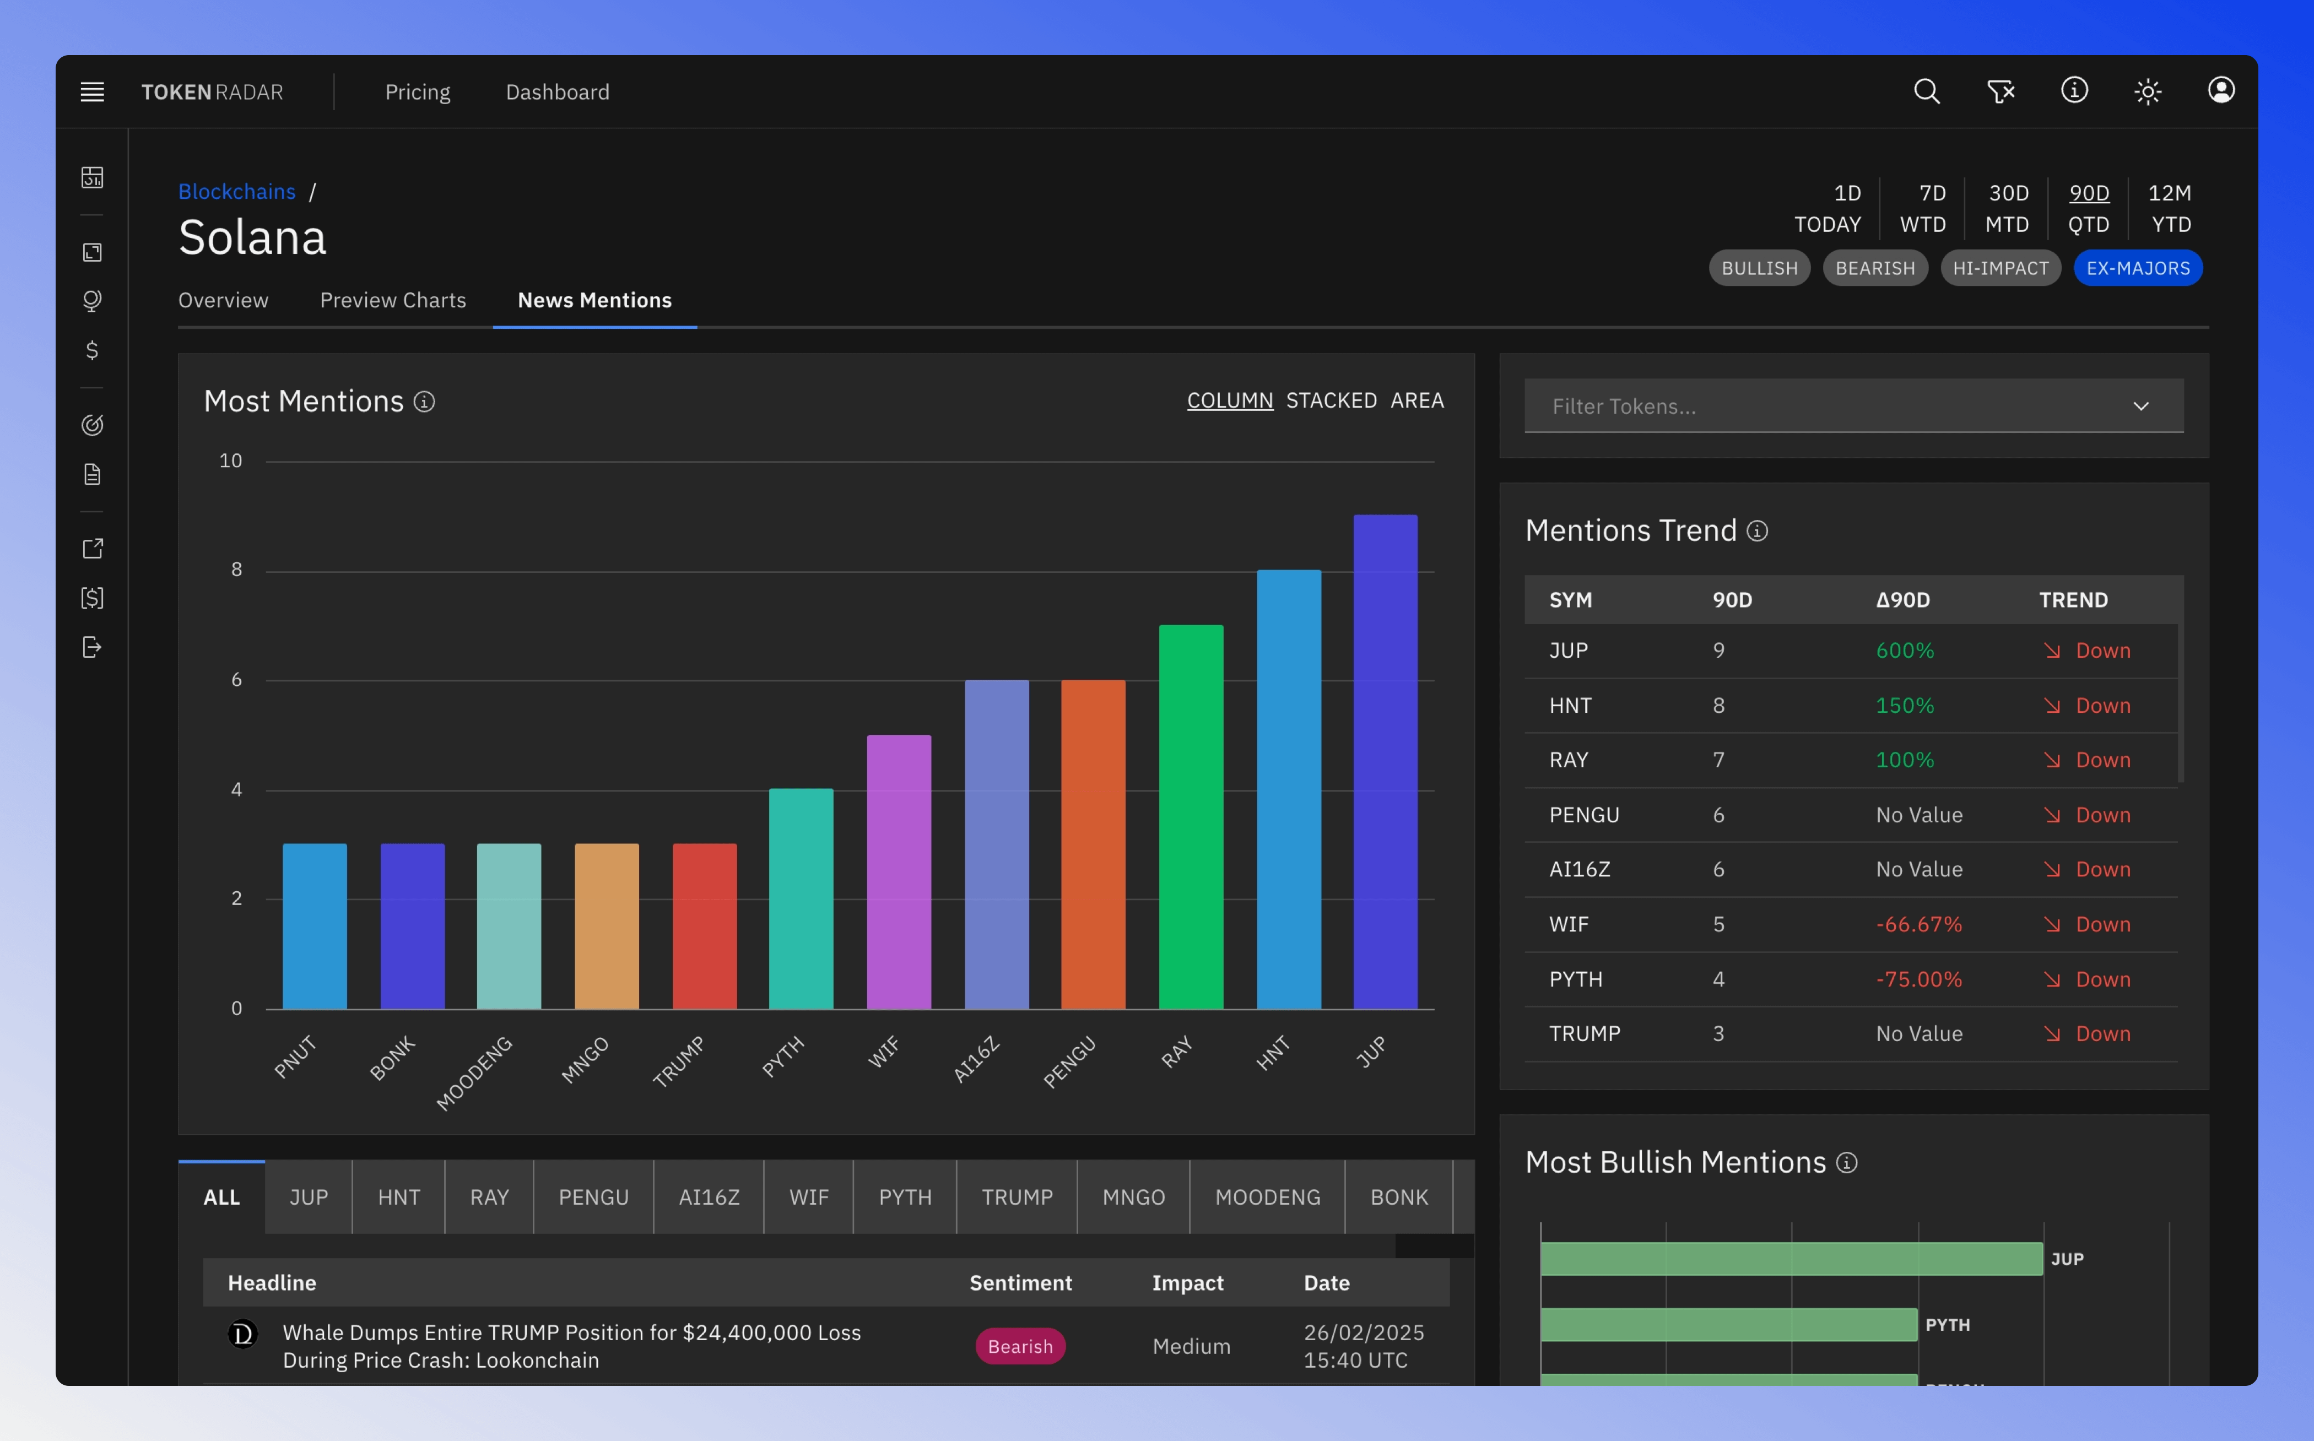Click the clear filters funnel icon
Image resolution: width=2314 pixels, height=1441 pixels.
coord(2001,90)
